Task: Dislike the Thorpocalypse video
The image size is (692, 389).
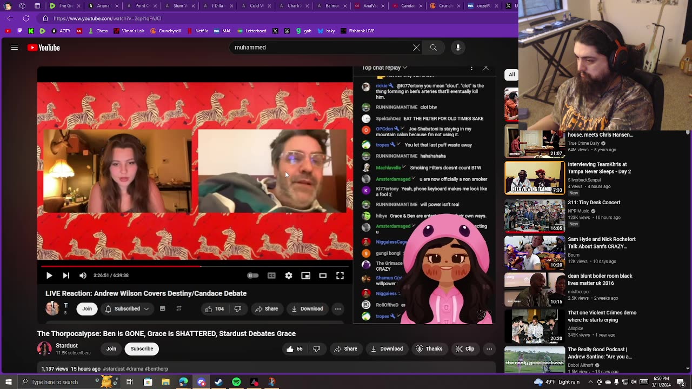Action: [317, 349]
